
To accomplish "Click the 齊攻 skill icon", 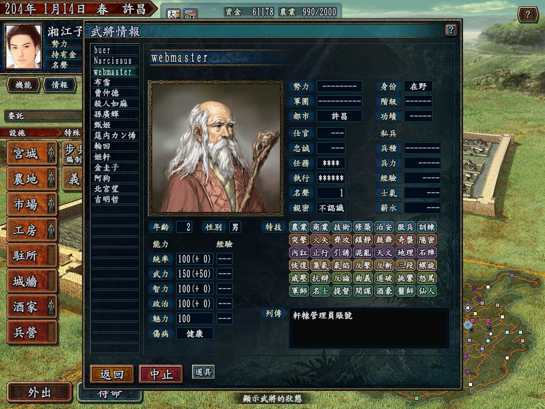I will point(342,240).
